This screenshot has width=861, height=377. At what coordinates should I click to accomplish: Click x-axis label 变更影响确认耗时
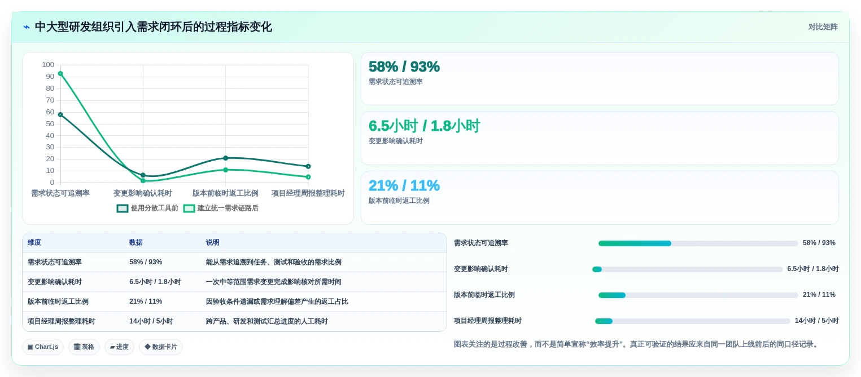pyautogui.click(x=143, y=193)
